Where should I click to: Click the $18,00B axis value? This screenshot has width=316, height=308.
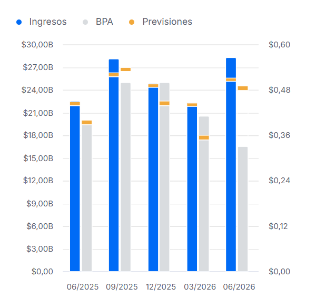click(x=38, y=135)
